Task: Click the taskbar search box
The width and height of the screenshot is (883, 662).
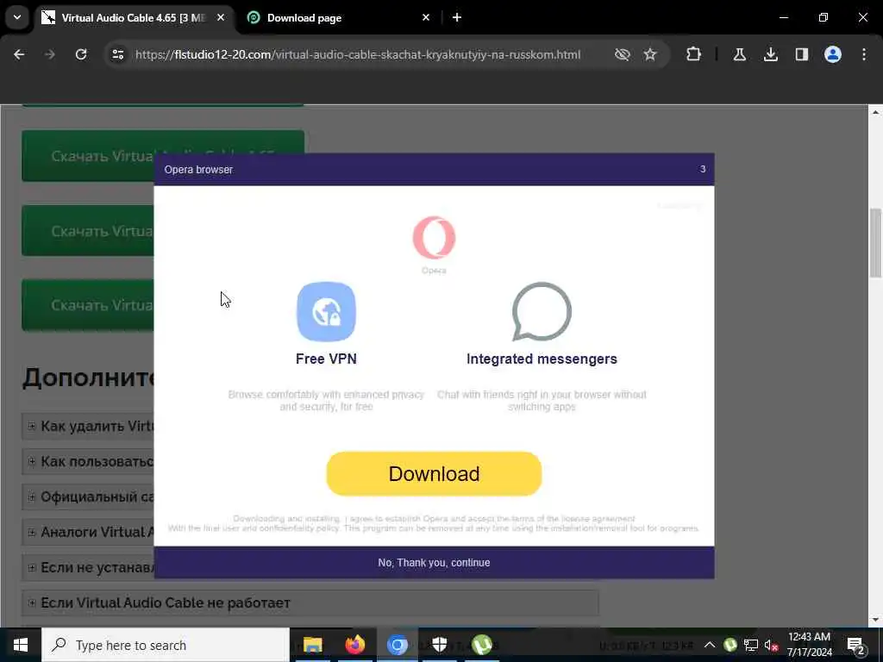Action: [166, 645]
